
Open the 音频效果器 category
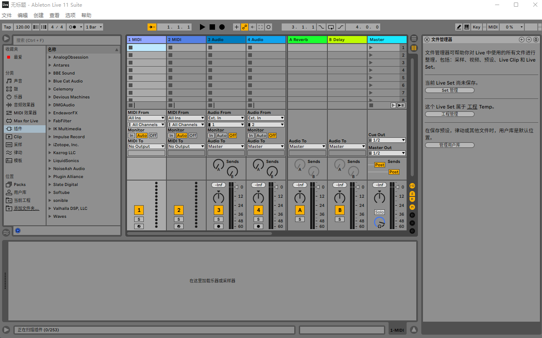(24, 105)
